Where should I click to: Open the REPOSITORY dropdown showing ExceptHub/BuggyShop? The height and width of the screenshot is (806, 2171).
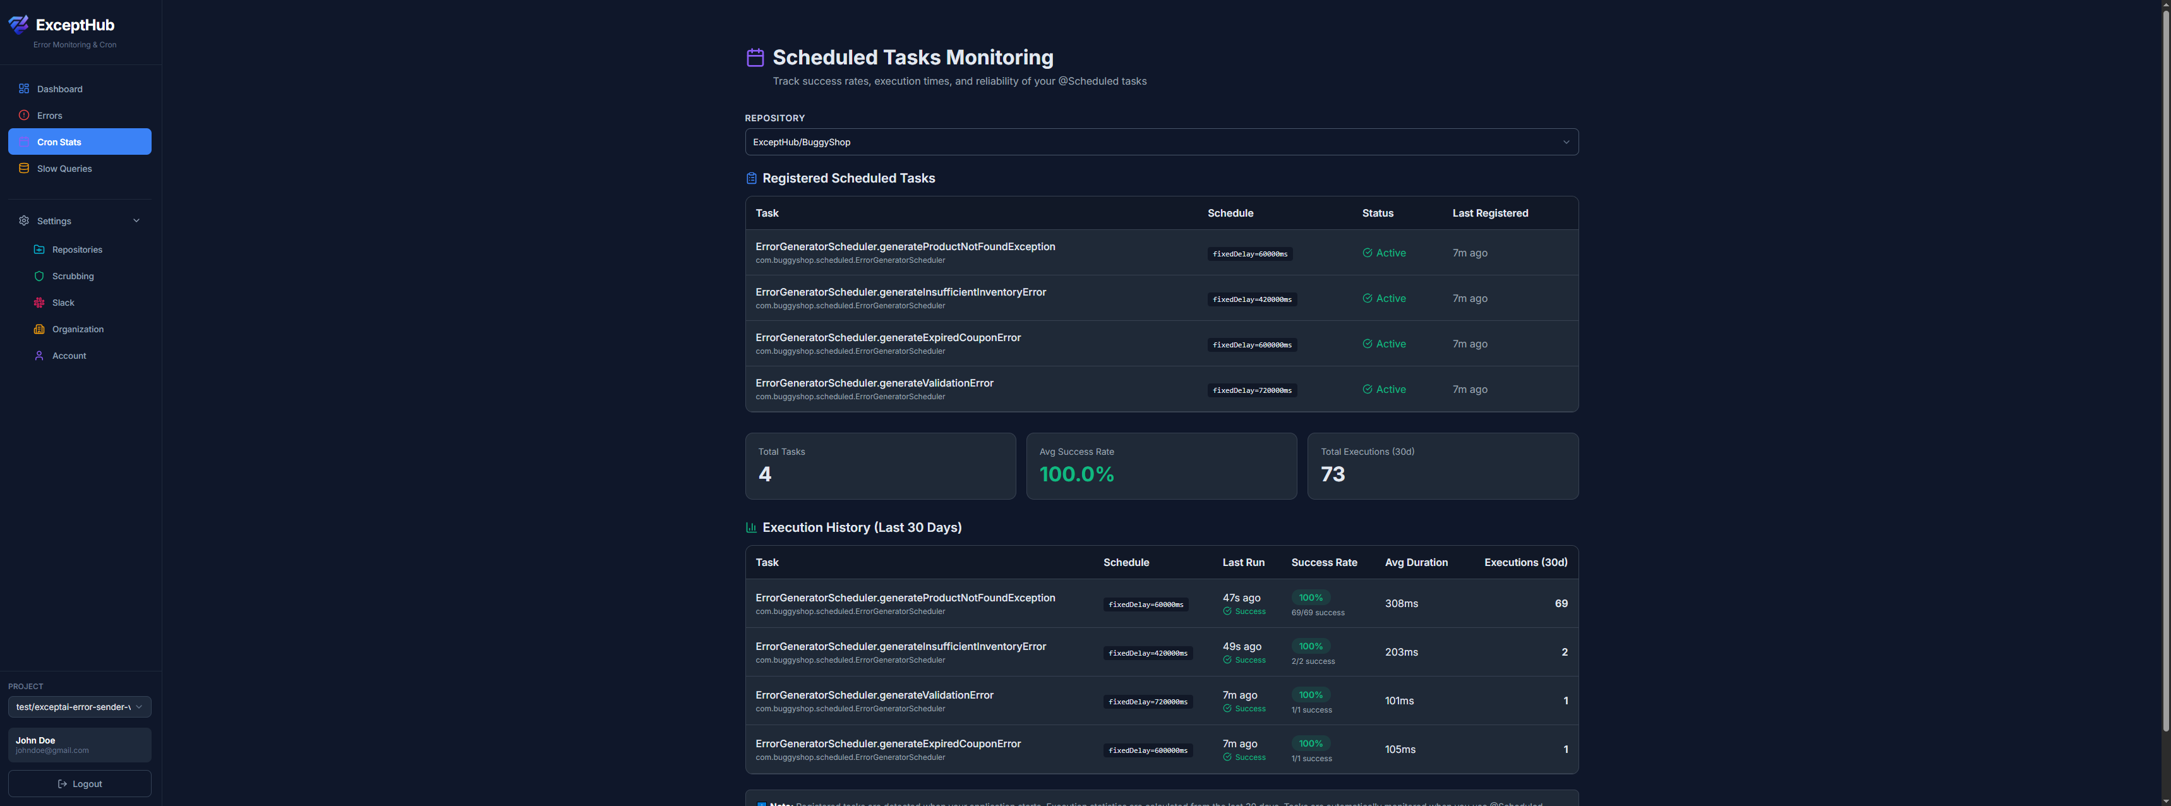coord(1162,141)
